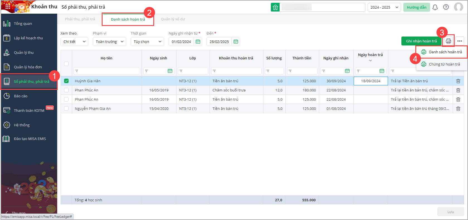Viewport: 468px width, 220px height.
Task: Click the help question mark icon
Action: pyautogui.click(x=446, y=7)
